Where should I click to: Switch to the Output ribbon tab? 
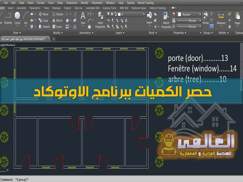click(67, 8)
